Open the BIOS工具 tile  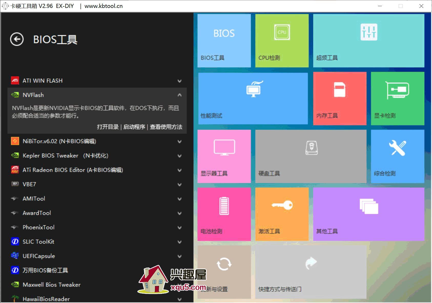(224, 41)
